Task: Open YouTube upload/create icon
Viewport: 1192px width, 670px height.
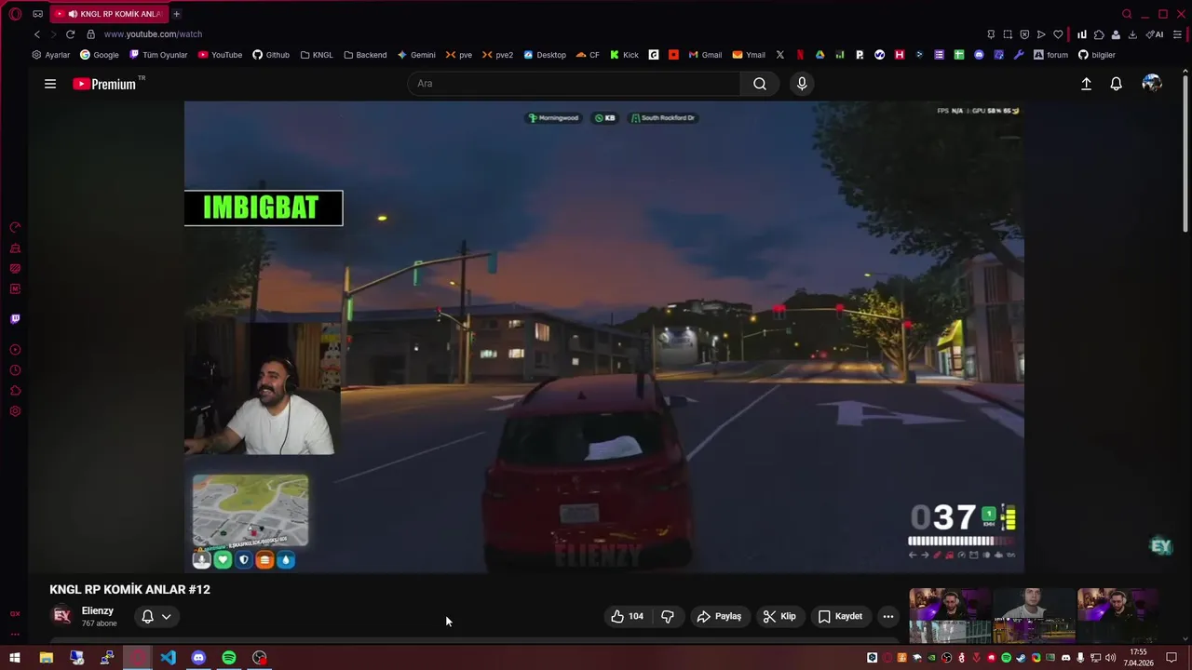Action: click(1086, 84)
